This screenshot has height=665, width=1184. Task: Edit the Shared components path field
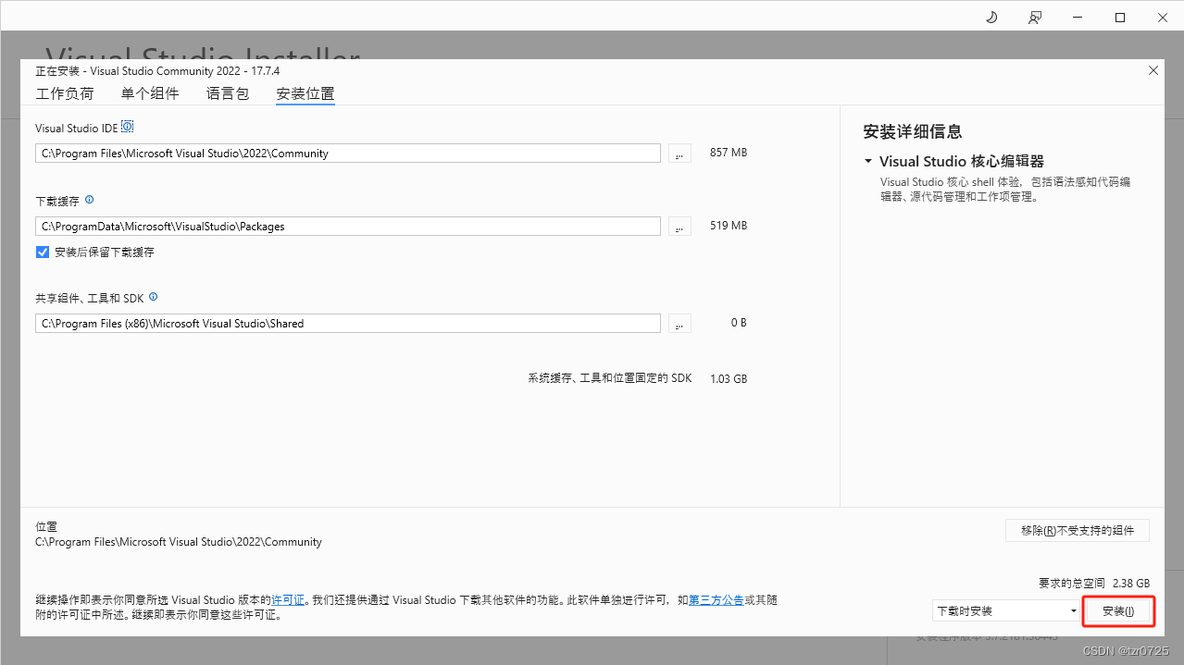click(x=348, y=323)
